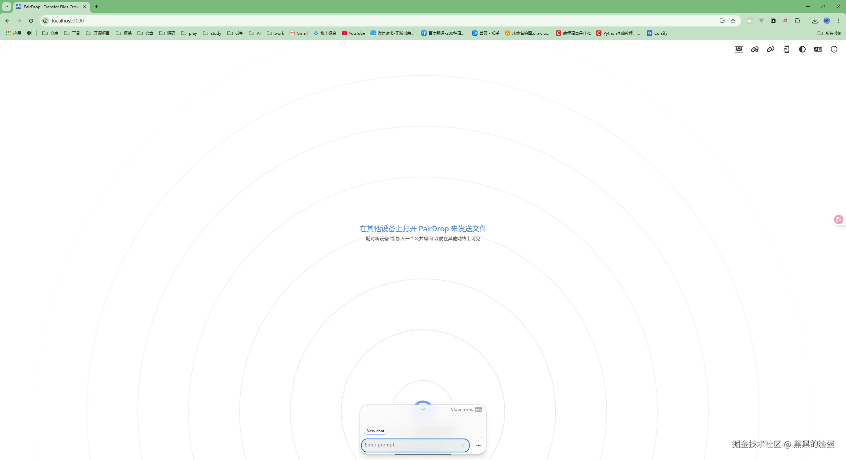Bookmark this page with star icon
The image size is (846, 460).
tap(733, 21)
